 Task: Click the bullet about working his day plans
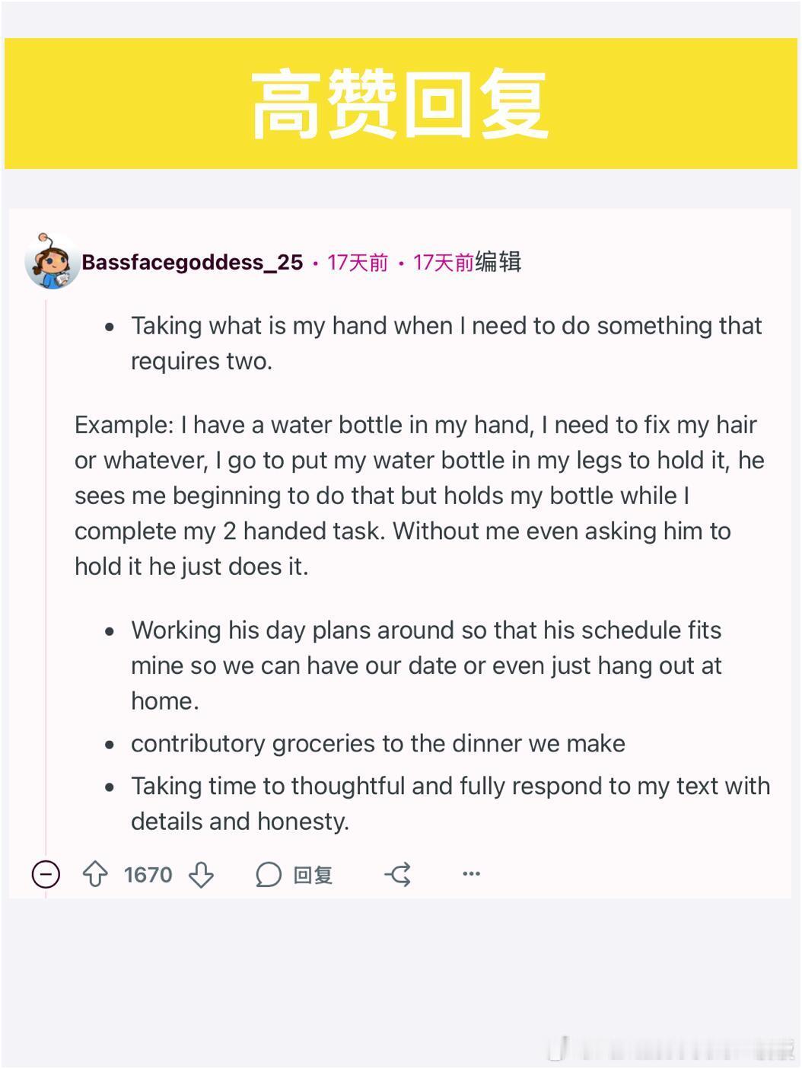click(426, 665)
